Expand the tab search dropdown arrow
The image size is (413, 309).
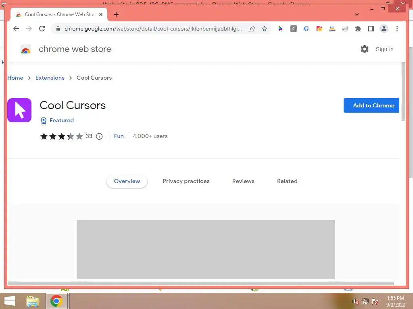357,14
